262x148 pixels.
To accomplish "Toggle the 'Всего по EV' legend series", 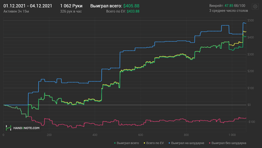I will (154, 143).
